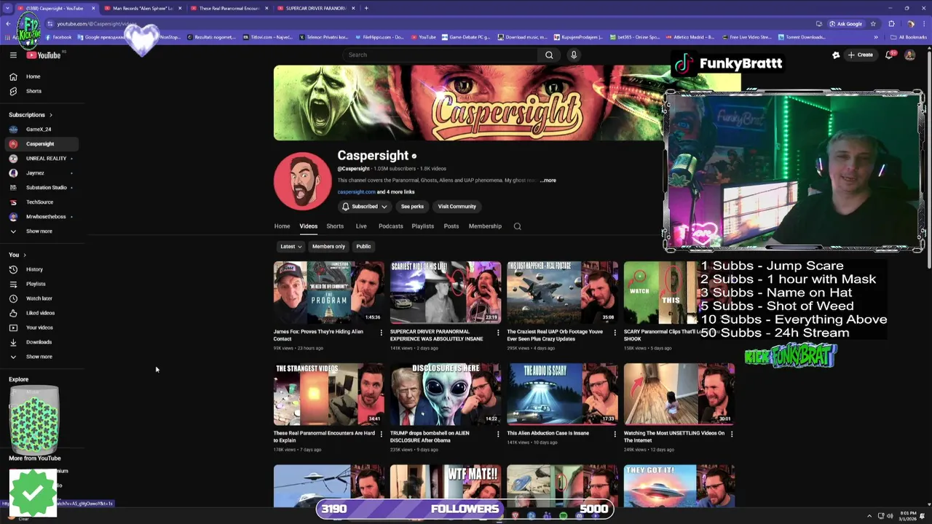Switch to channel Podcasts tab

coord(390,226)
